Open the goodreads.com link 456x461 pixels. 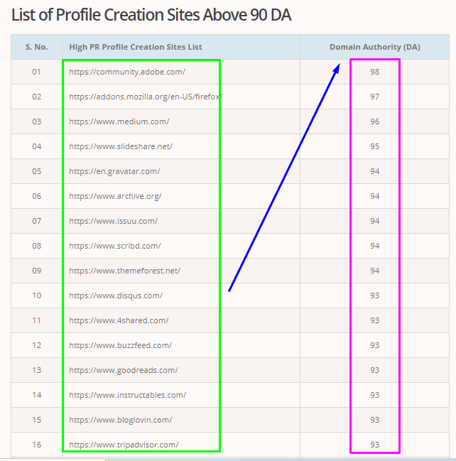pyautogui.click(x=124, y=370)
